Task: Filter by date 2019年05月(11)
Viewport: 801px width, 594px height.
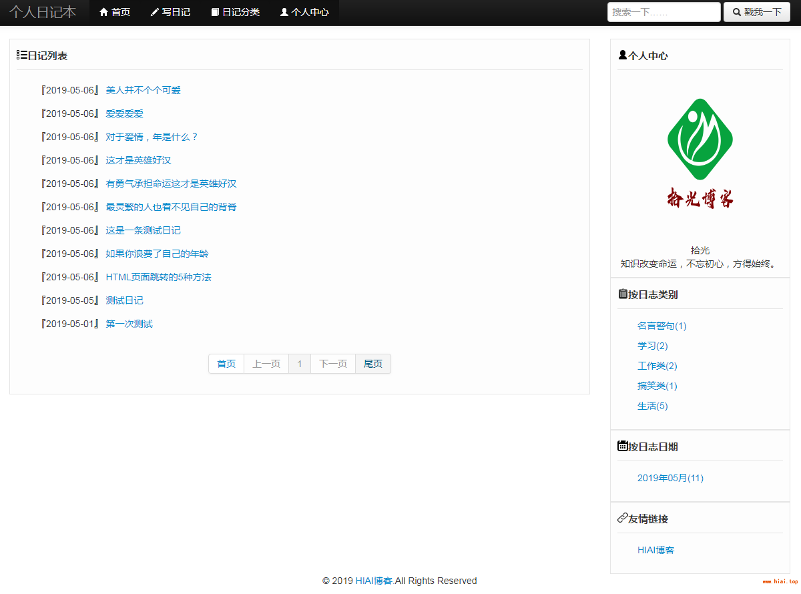Action: point(670,478)
